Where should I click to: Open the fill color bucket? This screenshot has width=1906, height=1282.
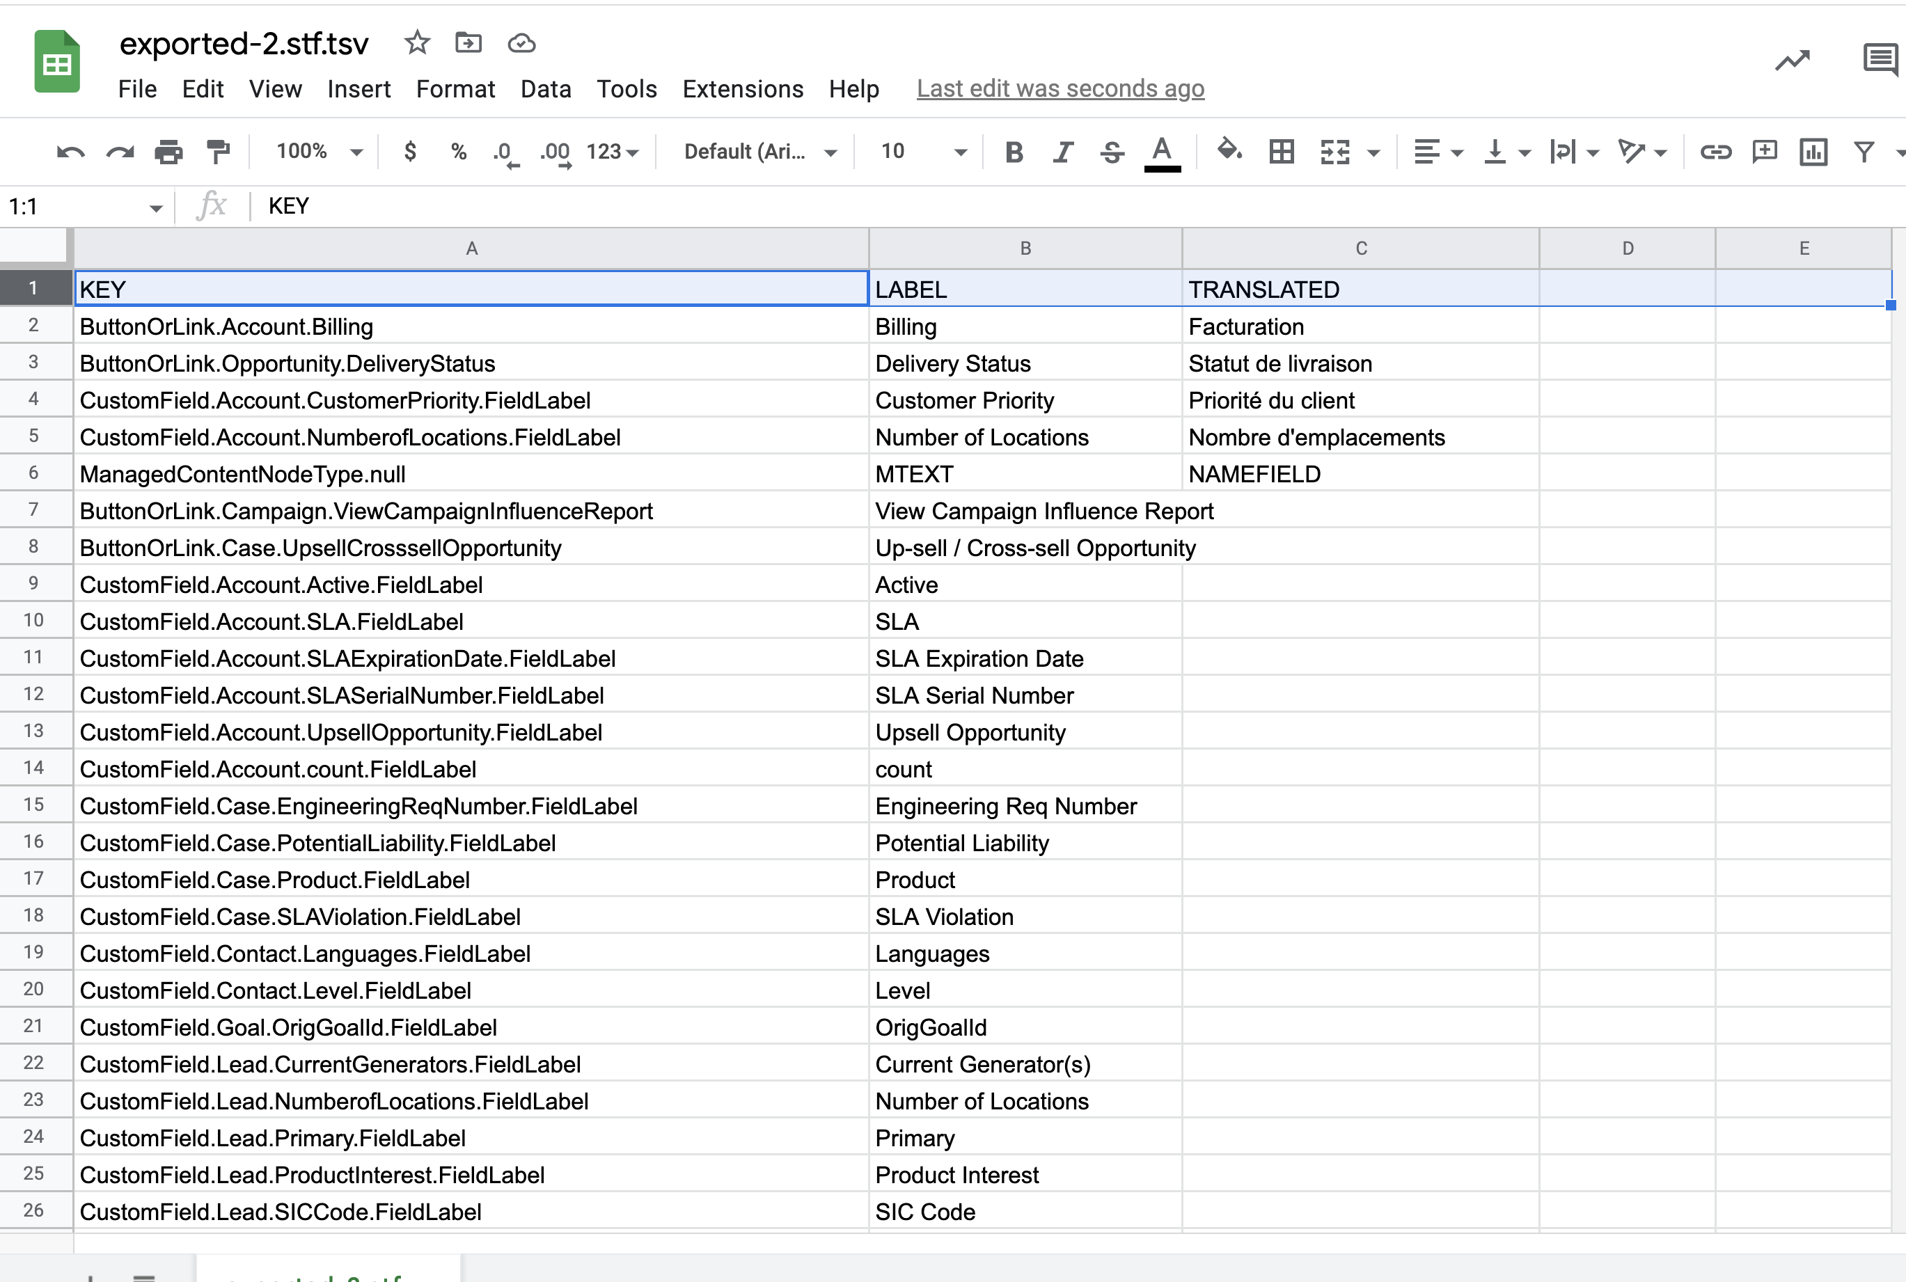(x=1228, y=150)
